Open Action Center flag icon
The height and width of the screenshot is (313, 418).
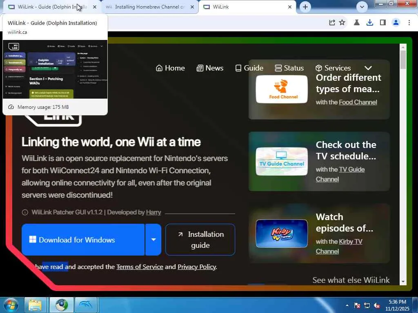point(357,305)
